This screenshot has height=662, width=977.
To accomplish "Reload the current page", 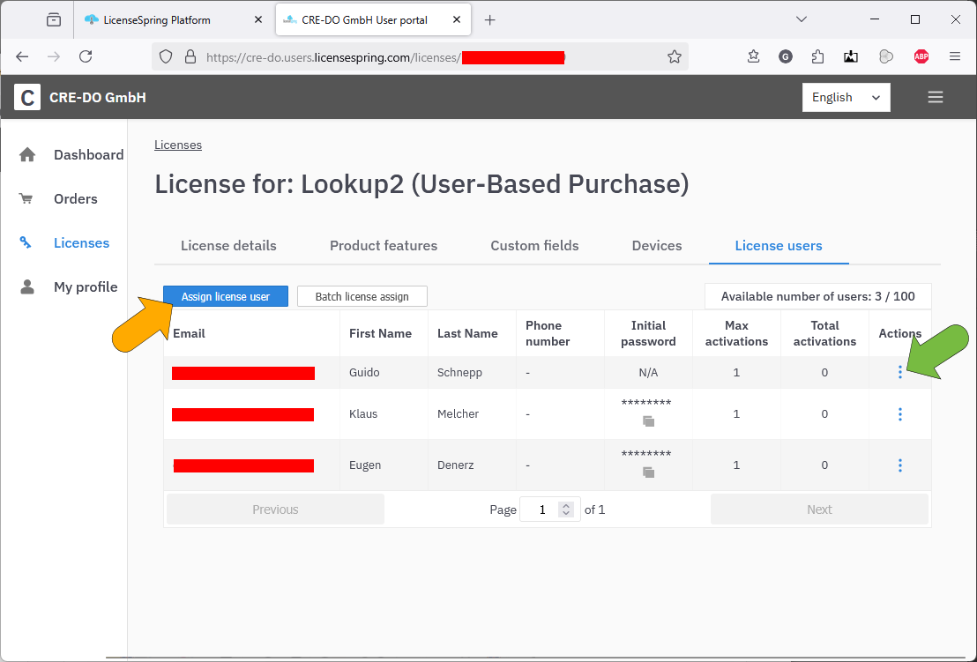I will (86, 56).
